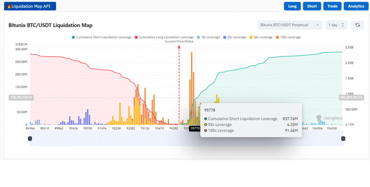Click the orange 100x Leverage legend swatch

pyautogui.click(x=277, y=37)
